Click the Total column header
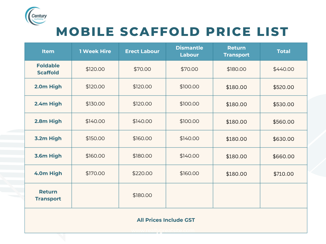The height and width of the screenshot is (244, 326). click(284, 51)
